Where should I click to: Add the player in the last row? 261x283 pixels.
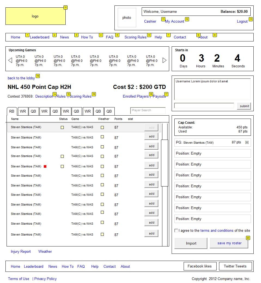click(151, 233)
